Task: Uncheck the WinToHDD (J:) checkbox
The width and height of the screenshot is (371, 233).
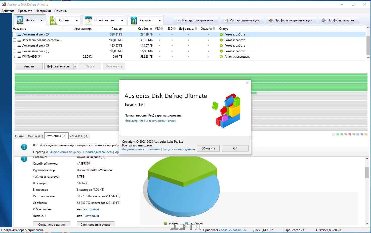Action: pos(15,57)
